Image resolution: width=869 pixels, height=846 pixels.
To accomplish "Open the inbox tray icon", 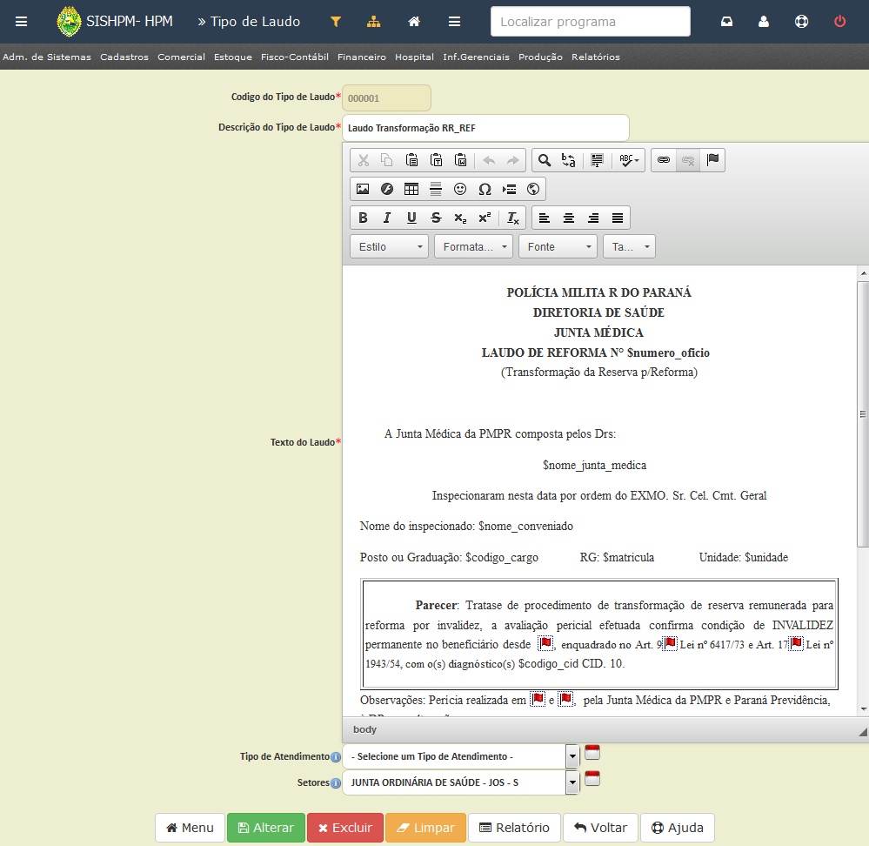I will click(x=726, y=22).
